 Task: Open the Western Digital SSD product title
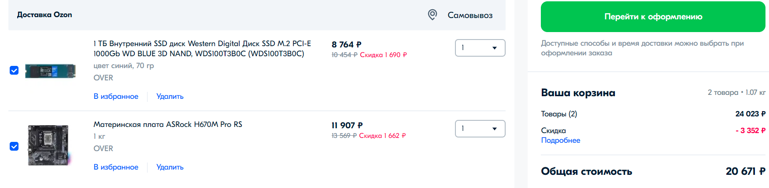click(202, 48)
